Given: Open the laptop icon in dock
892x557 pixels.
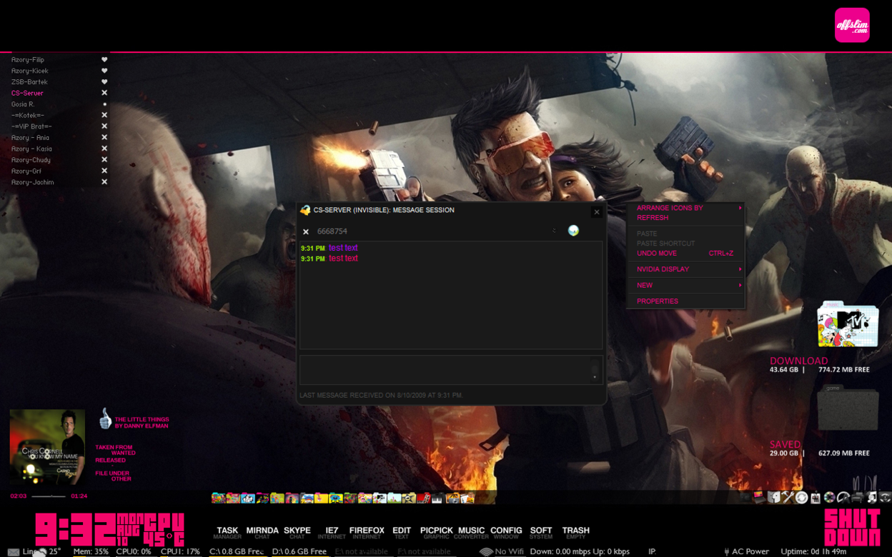Looking at the screenshot, I should (x=759, y=498).
